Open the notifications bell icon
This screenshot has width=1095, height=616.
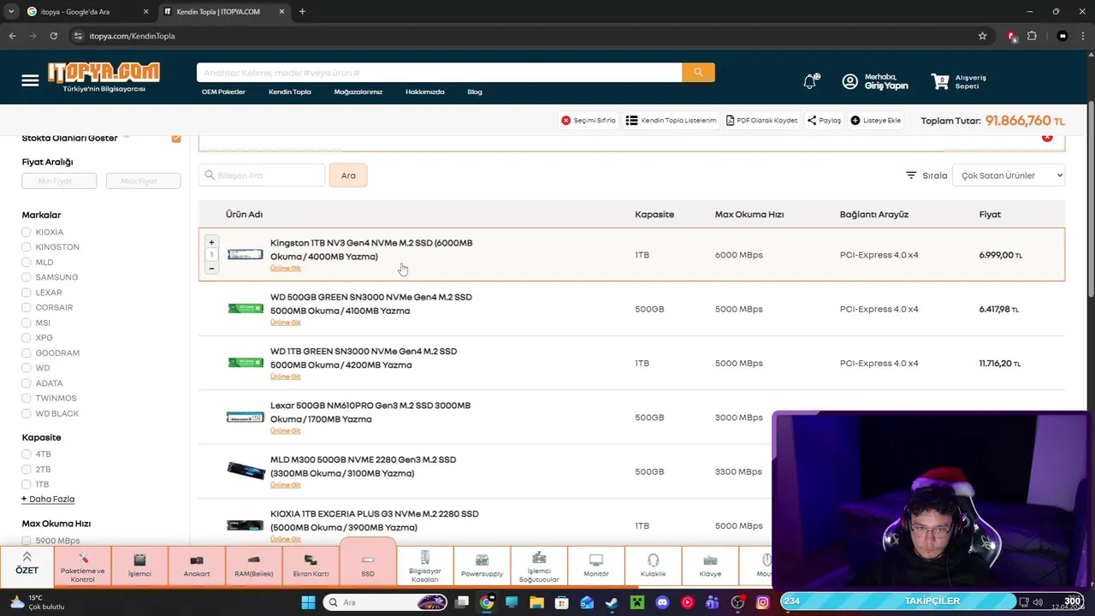click(x=810, y=81)
